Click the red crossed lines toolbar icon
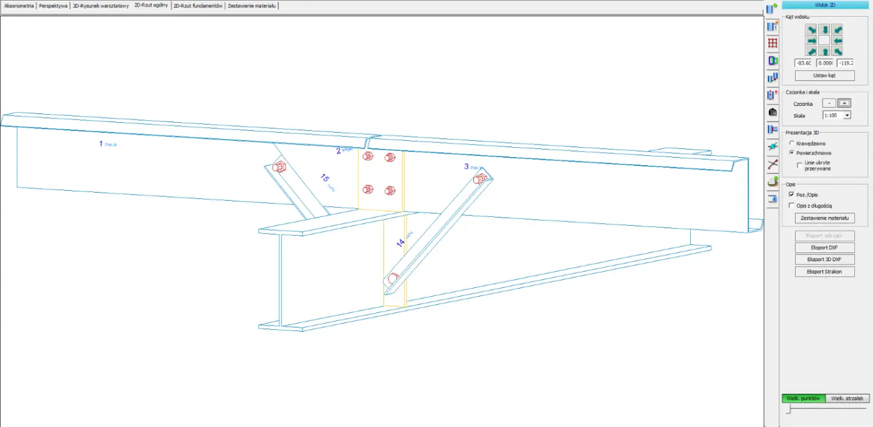This screenshot has height=427, width=873. coord(773,165)
